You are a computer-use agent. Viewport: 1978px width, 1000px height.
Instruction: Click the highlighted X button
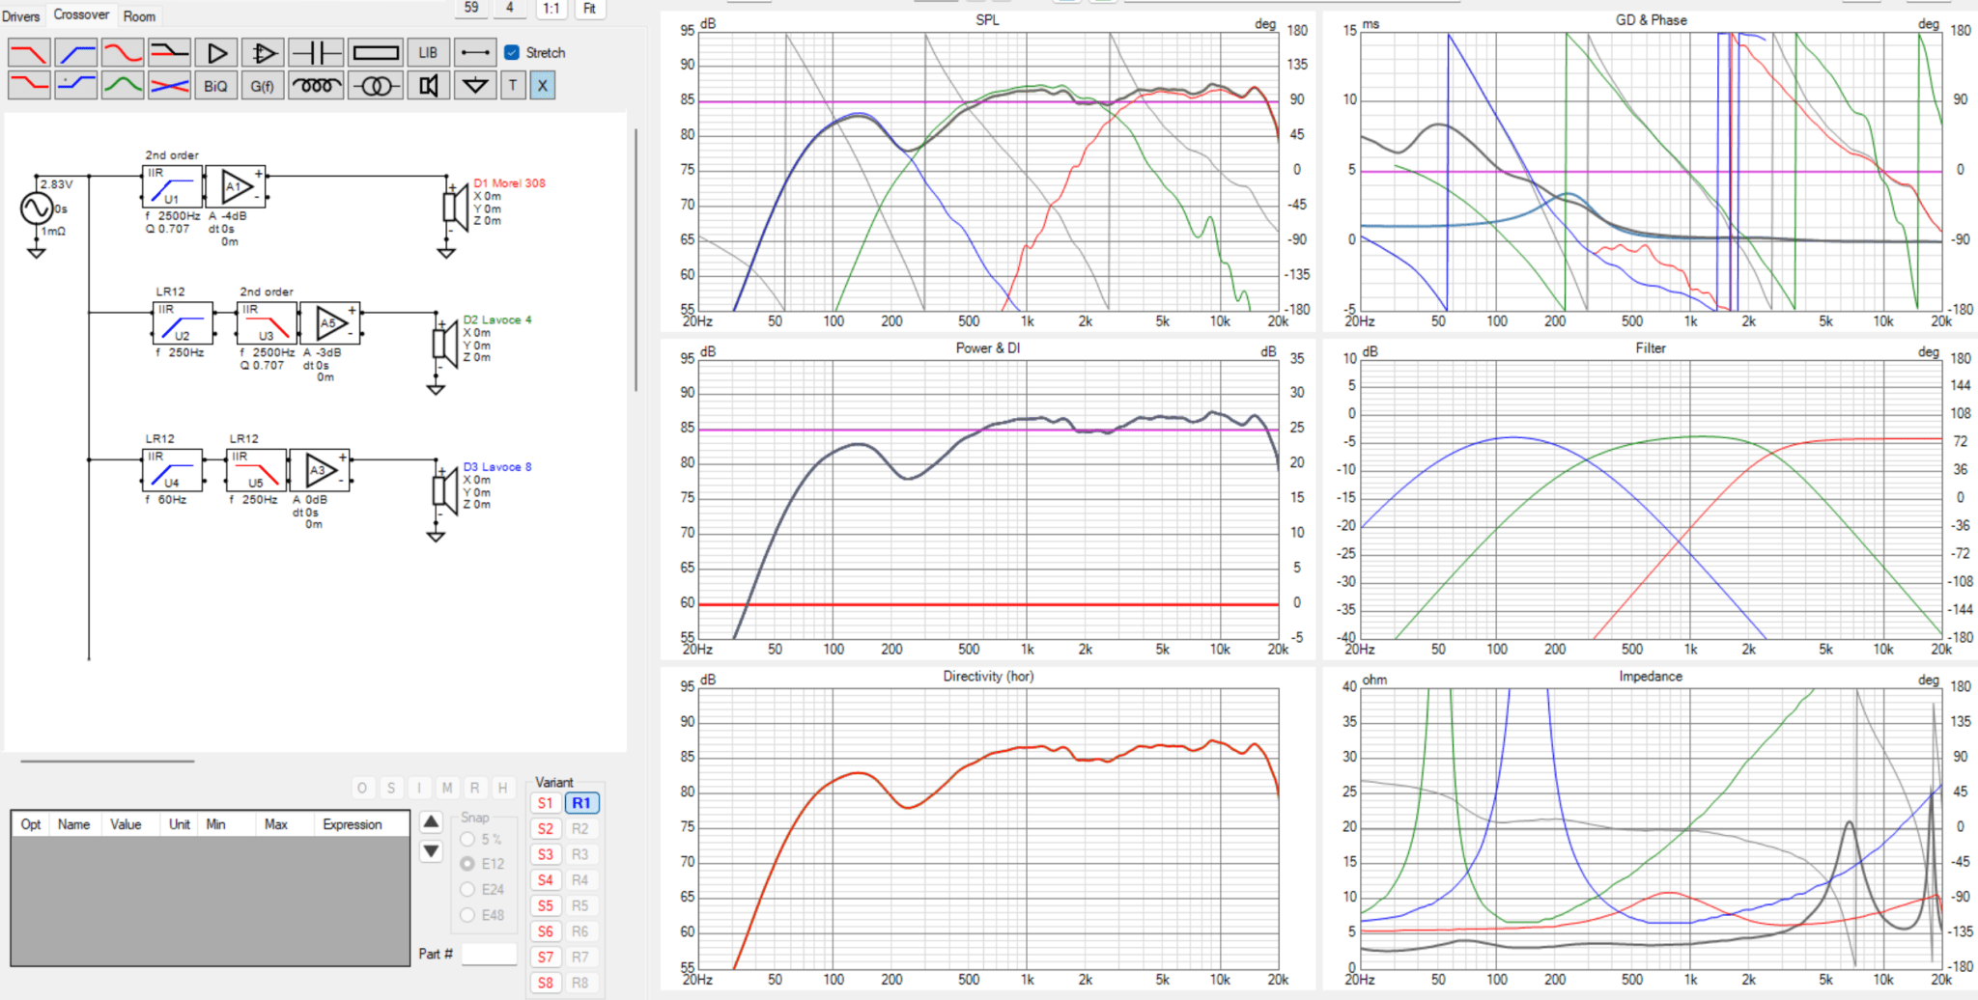pyautogui.click(x=543, y=85)
